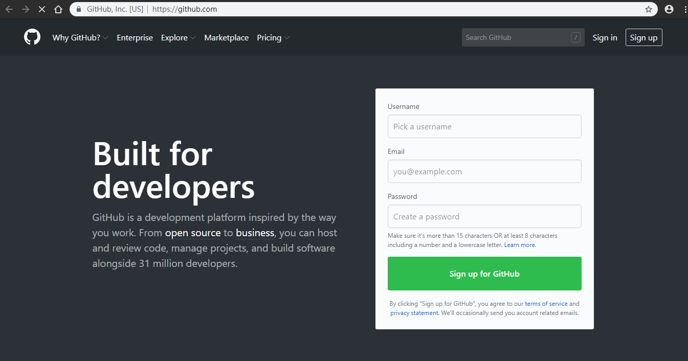Click the browser forward arrow

coord(26,9)
